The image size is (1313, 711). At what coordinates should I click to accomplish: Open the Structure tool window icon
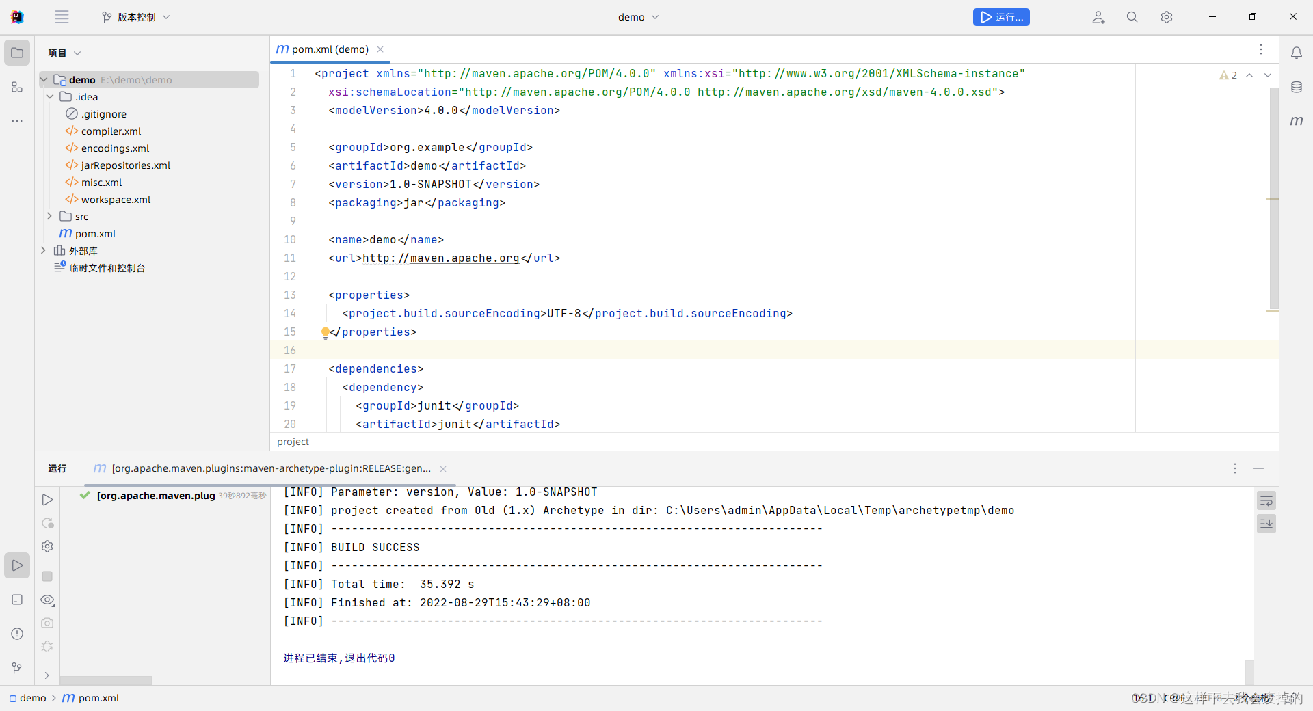[x=17, y=87]
